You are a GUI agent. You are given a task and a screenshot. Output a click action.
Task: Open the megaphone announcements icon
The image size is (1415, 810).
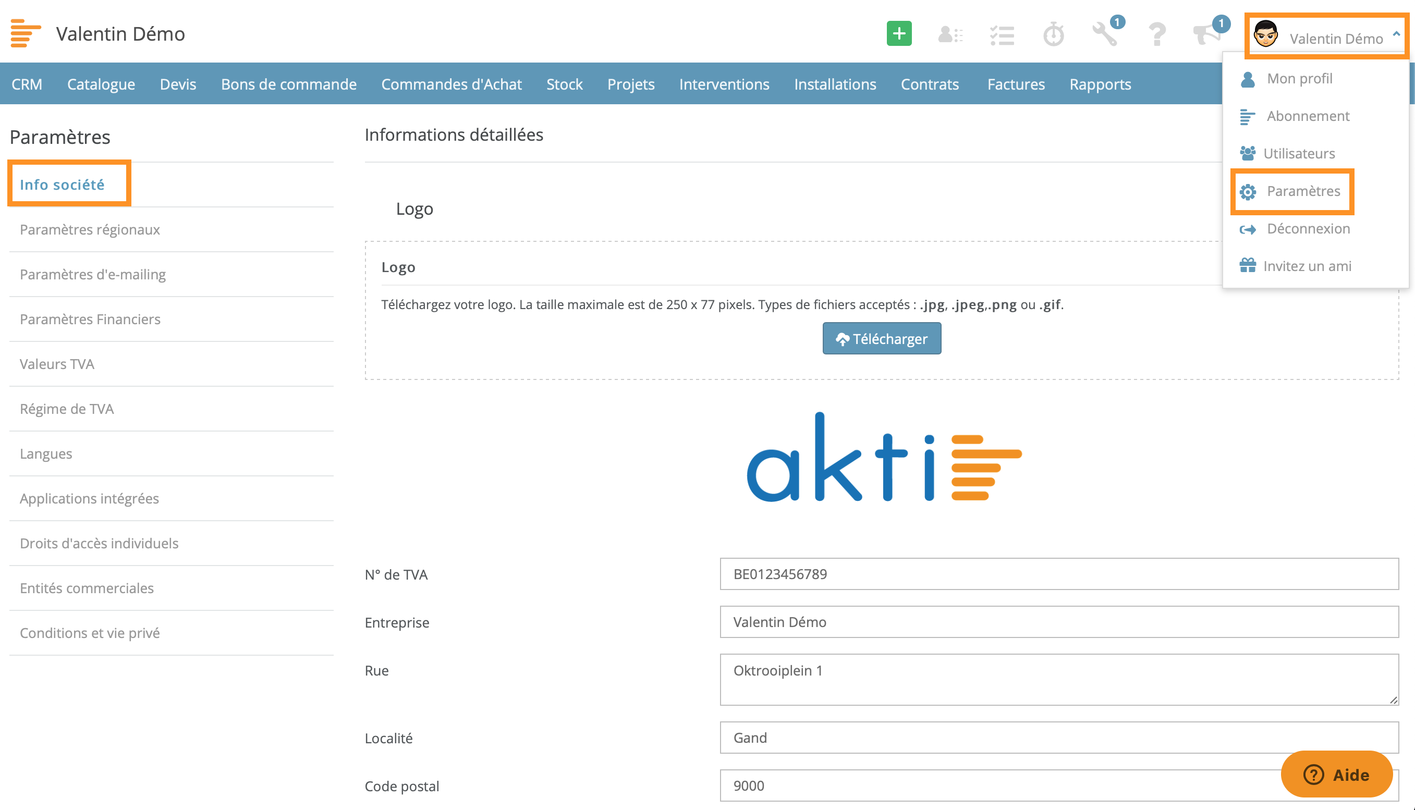pos(1206,34)
